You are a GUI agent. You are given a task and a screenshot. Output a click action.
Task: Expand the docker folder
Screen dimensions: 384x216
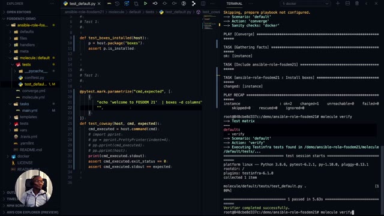(23, 156)
